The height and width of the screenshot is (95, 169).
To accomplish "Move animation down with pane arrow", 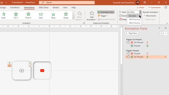I will 165,34.
